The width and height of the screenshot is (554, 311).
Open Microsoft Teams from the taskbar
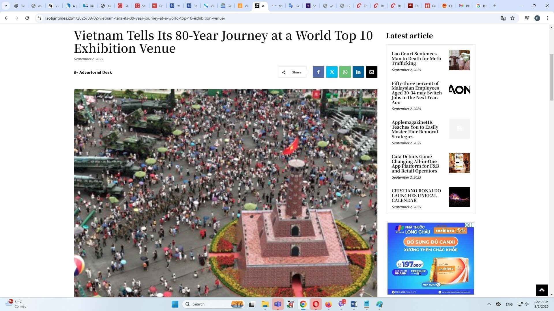click(x=278, y=304)
